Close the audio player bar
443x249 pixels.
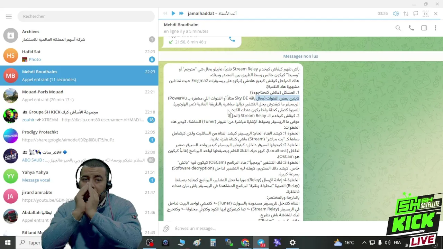436,13
